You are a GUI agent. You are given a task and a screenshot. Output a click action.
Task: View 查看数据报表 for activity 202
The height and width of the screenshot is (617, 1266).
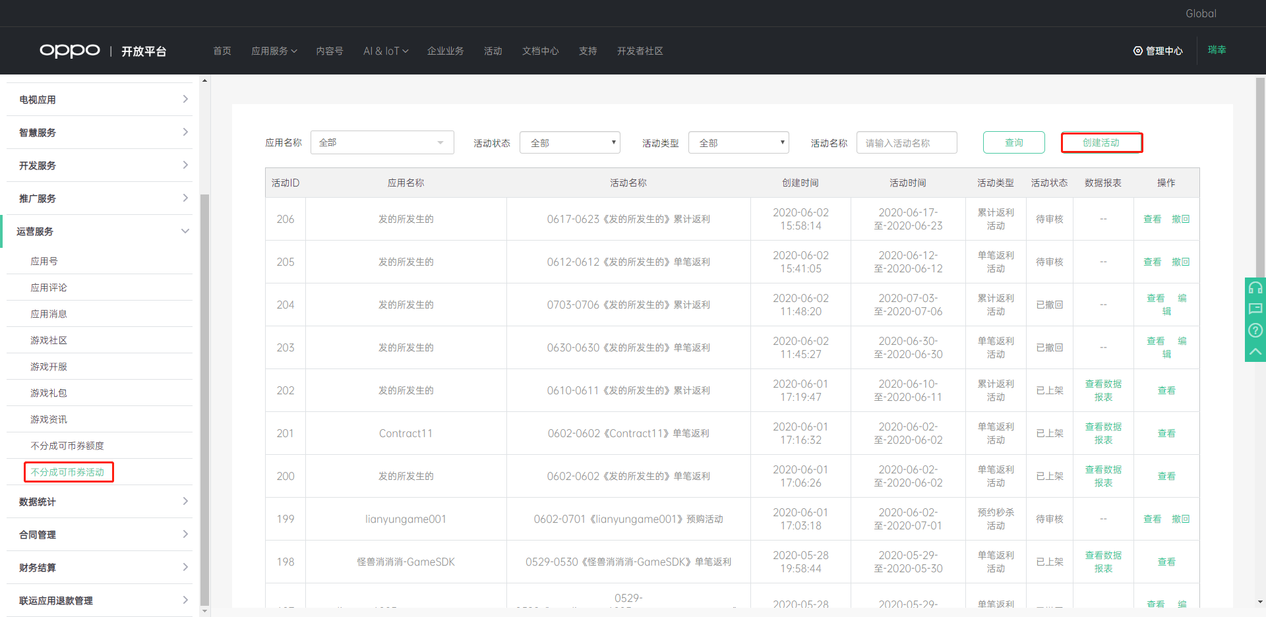pos(1103,390)
